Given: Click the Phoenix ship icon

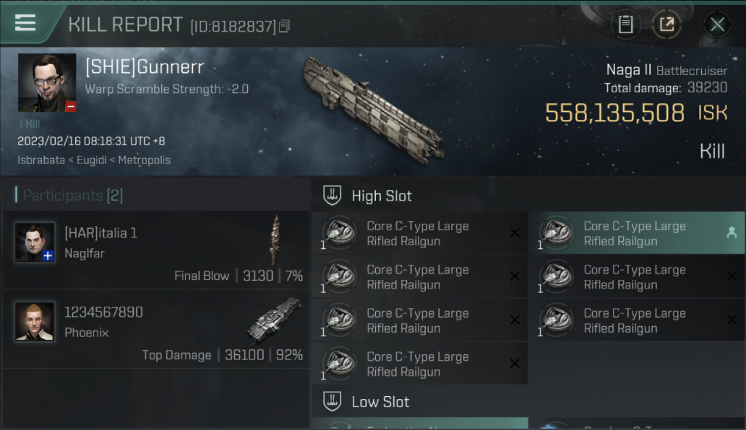Looking at the screenshot, I should pos(275,320).
